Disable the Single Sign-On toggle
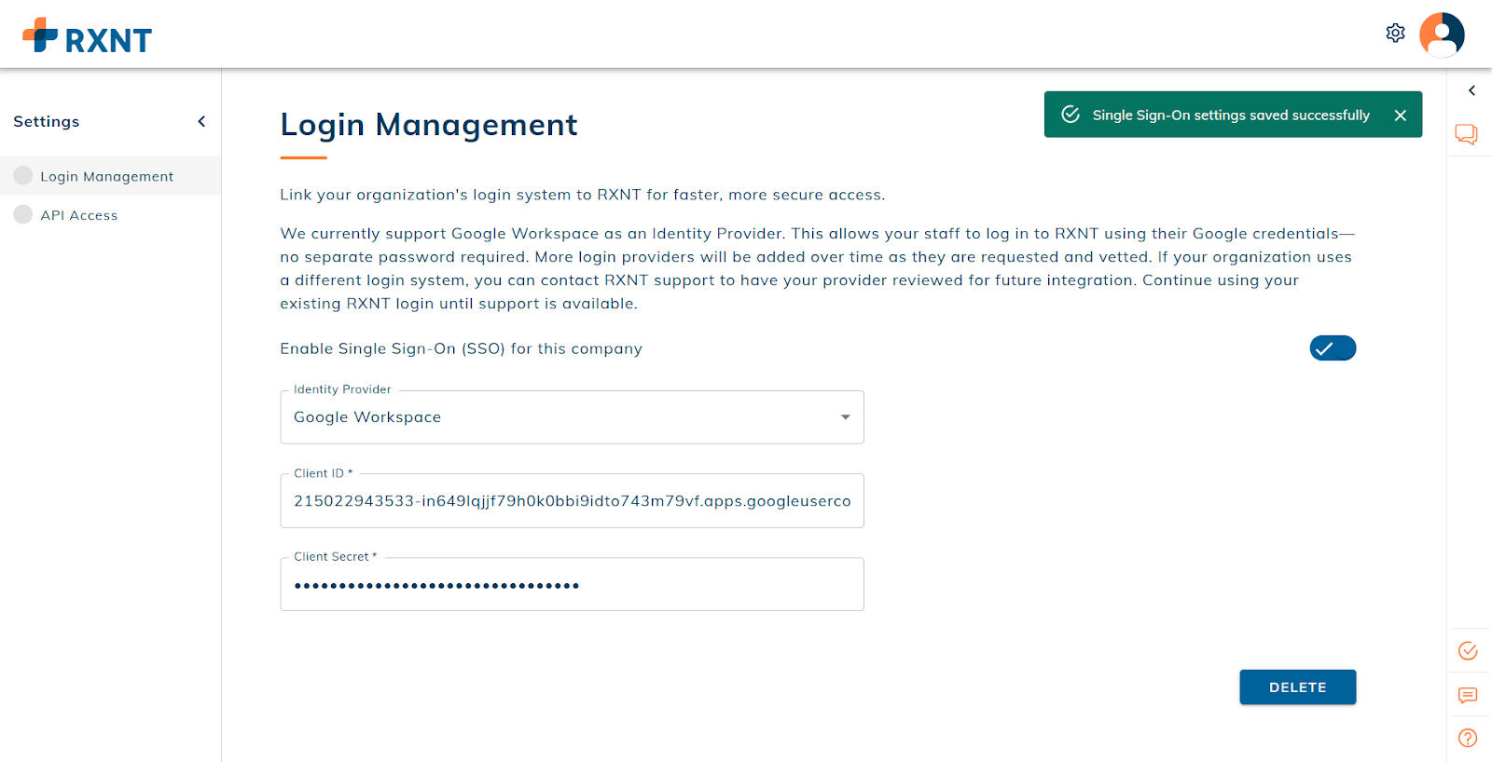Viewport: 1492px width, 762px height. pos(1333,348)
